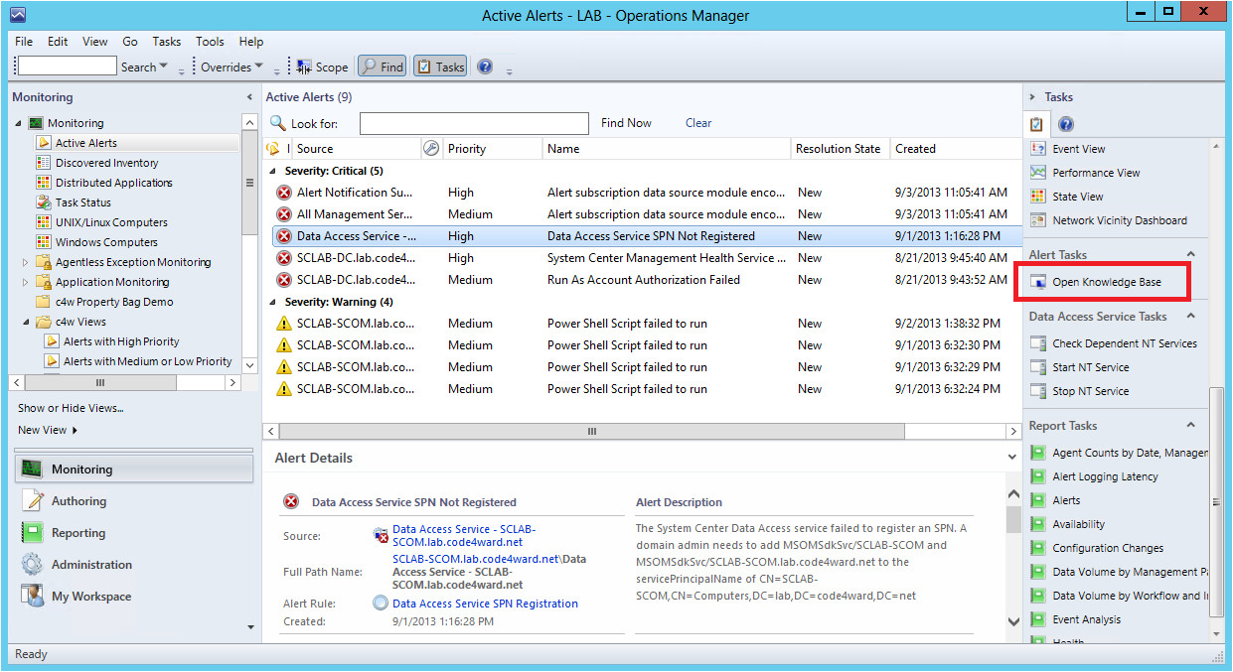
Task: Collapse the Alert Tasks section
Action: pyautogui.click(x=1192, y=255)
